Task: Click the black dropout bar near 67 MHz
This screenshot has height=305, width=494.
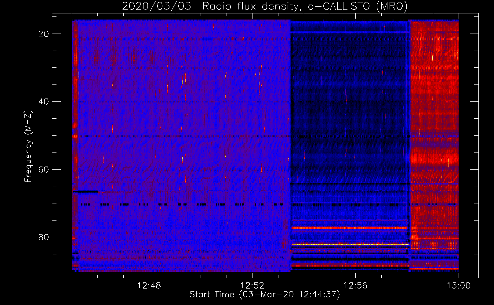Action: coord(85,192)
